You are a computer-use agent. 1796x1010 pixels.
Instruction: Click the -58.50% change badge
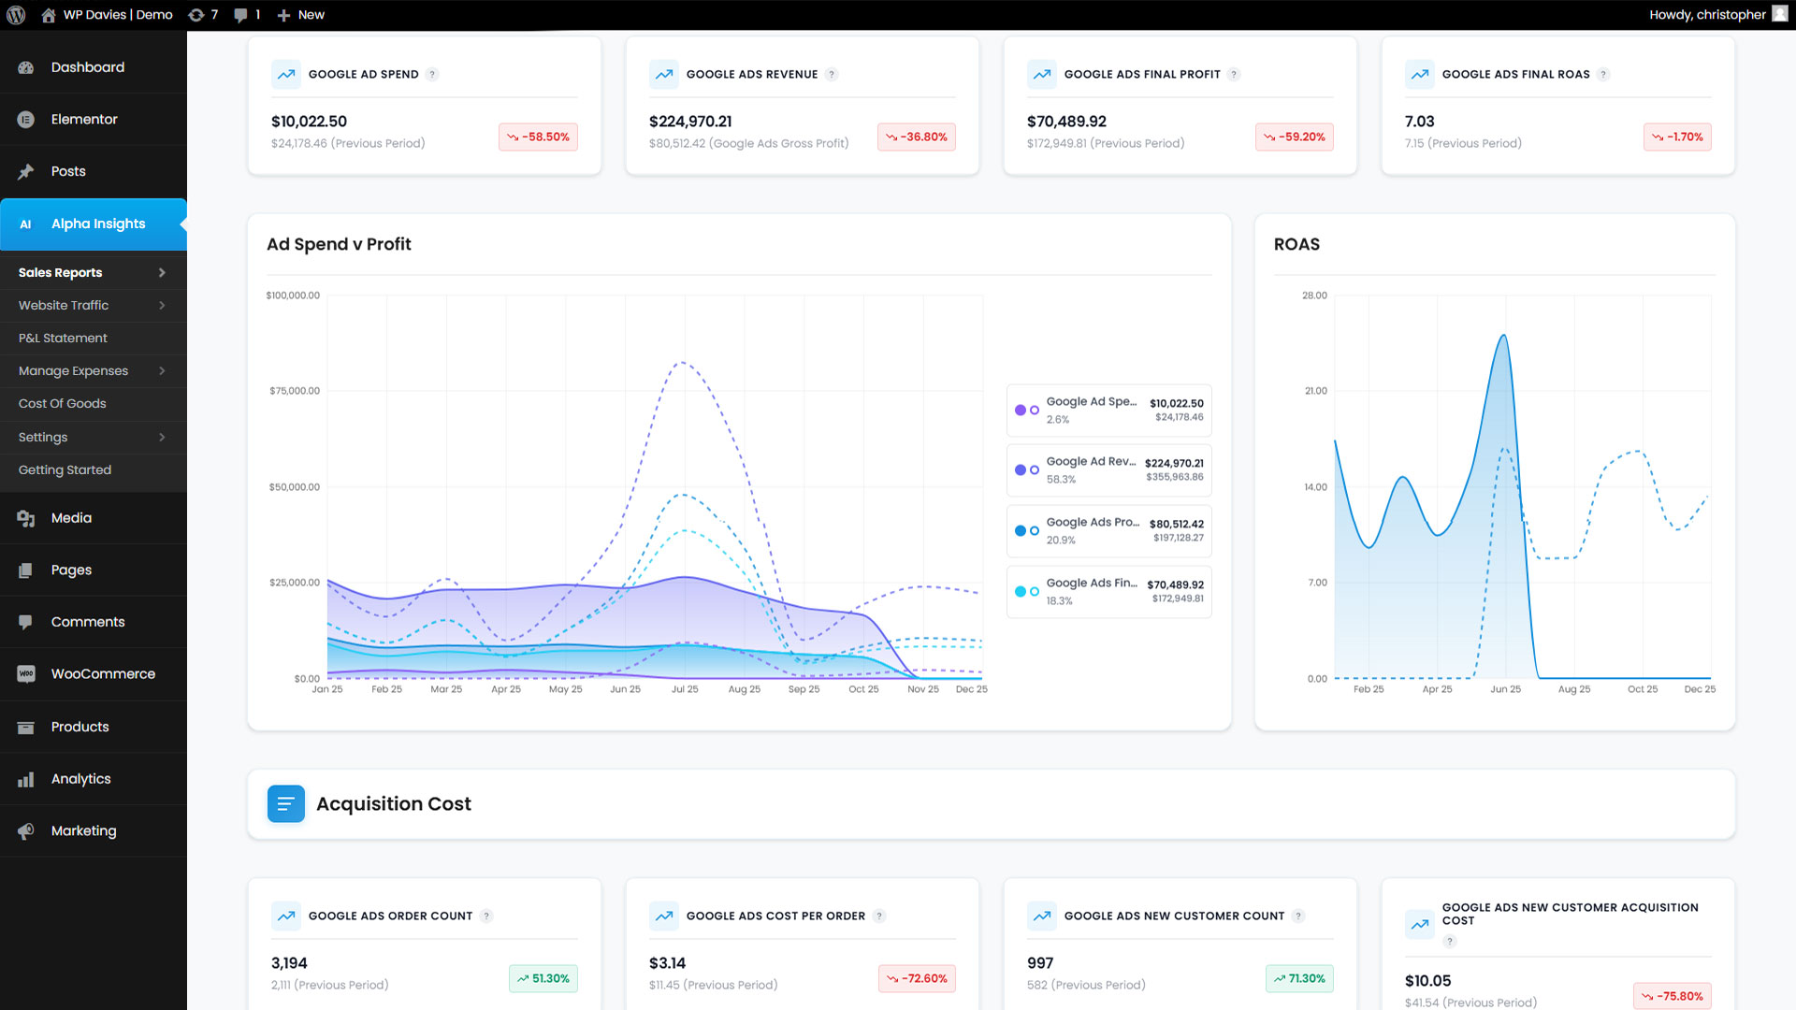[539, 137]
